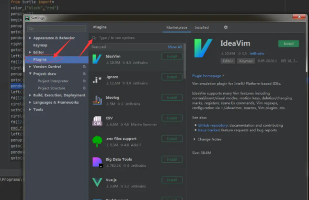This screenshot has width=309, height=200.
Task: Click project-level icon beside Project Interpreter
Action: 84,81
